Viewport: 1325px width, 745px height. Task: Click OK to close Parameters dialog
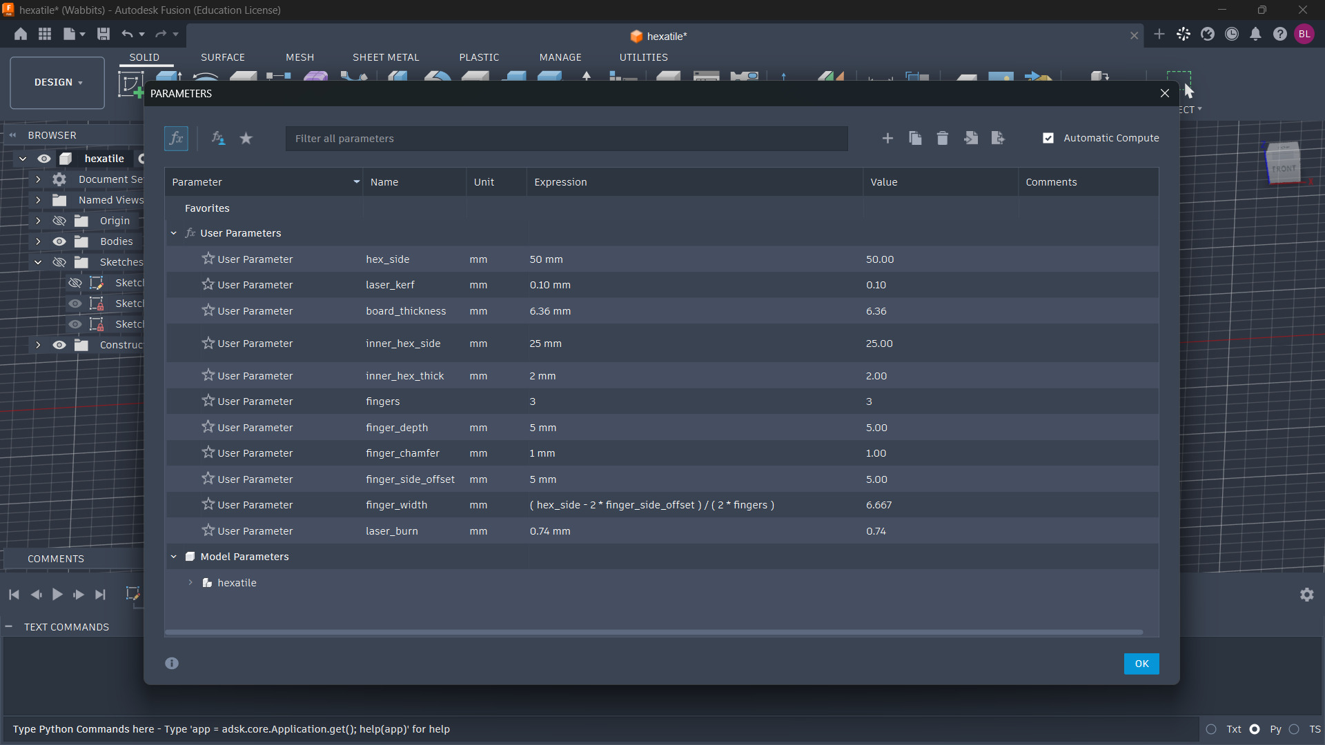pos(1141,664)
